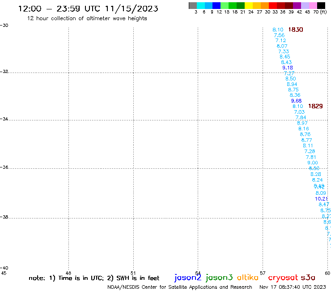Click the longitude axis label 48

(x=68, y=273)
